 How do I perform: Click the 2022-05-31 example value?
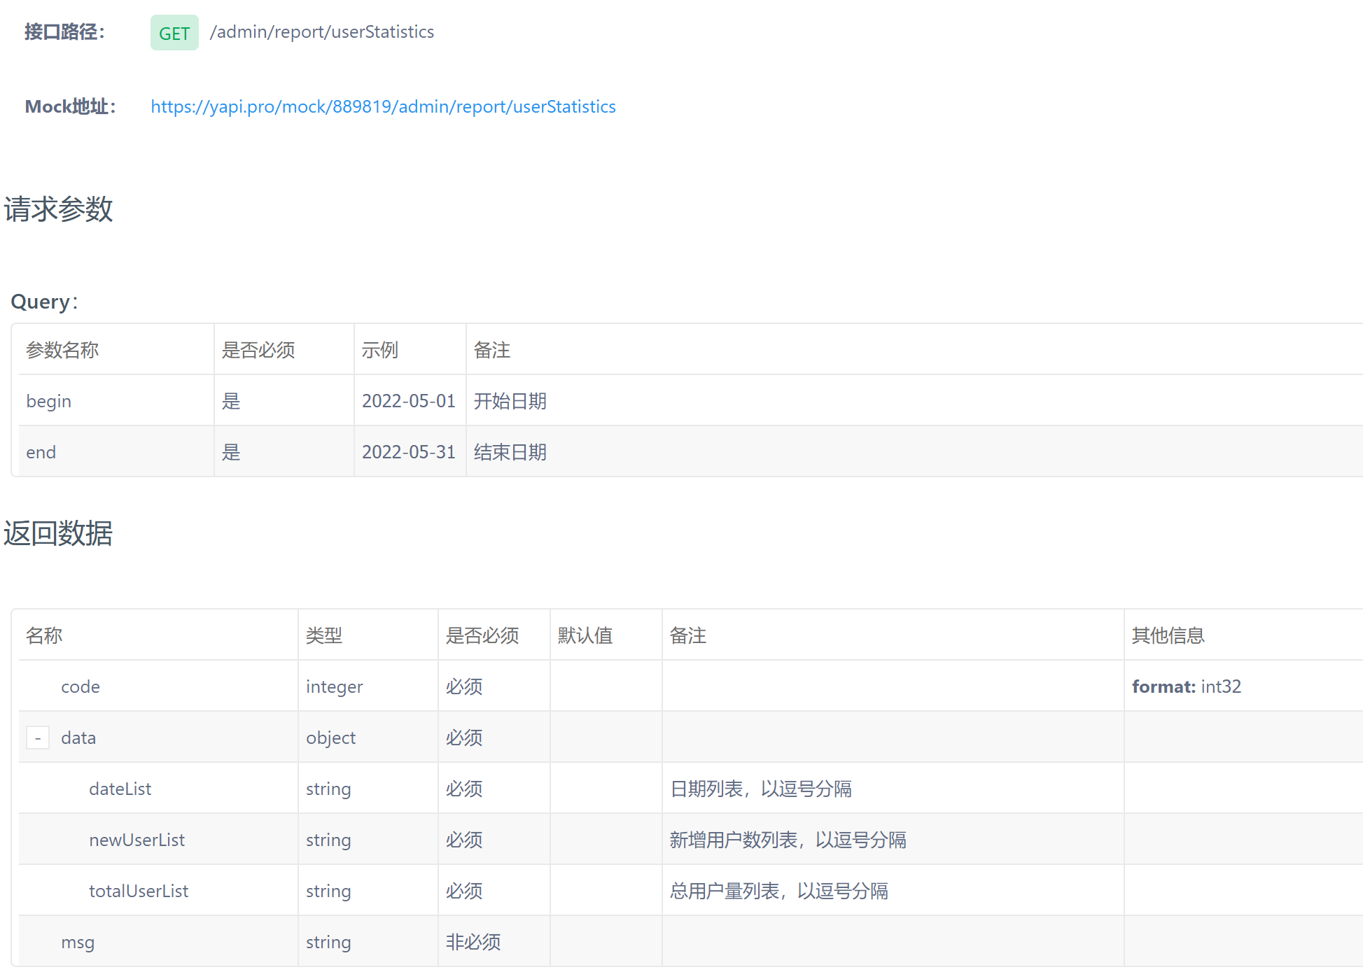coord(408,452)
